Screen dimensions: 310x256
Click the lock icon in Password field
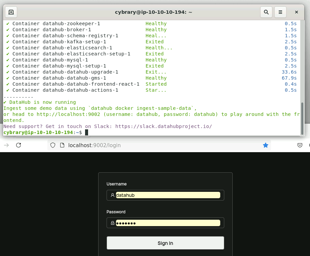[x=113, y=223]
